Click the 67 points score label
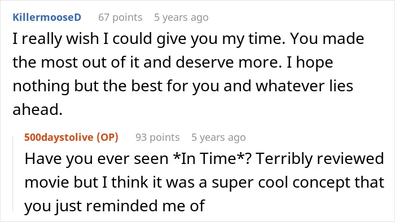The image size is (395, 222). [120, 17]
